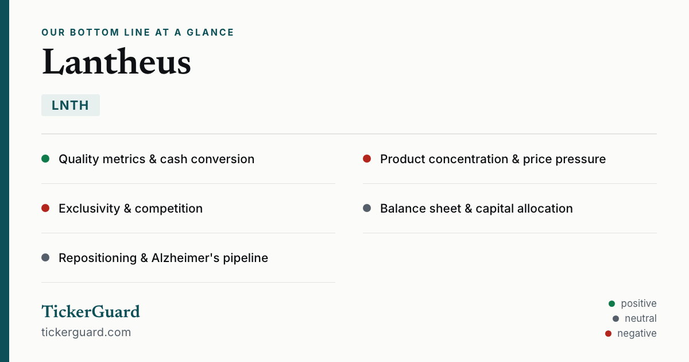Click the negative legend label
This screenshot has height=362, width=689.
[637, 333]
